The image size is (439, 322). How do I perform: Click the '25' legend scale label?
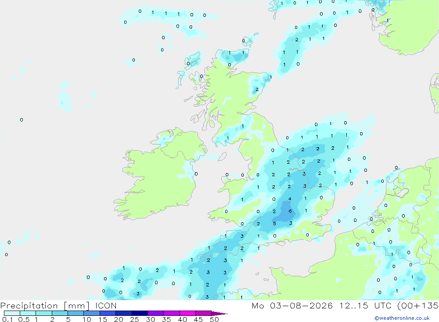click(x=134, y=319)
